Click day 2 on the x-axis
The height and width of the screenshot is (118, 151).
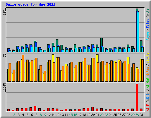pyautogui.click(x=14, y=115)
